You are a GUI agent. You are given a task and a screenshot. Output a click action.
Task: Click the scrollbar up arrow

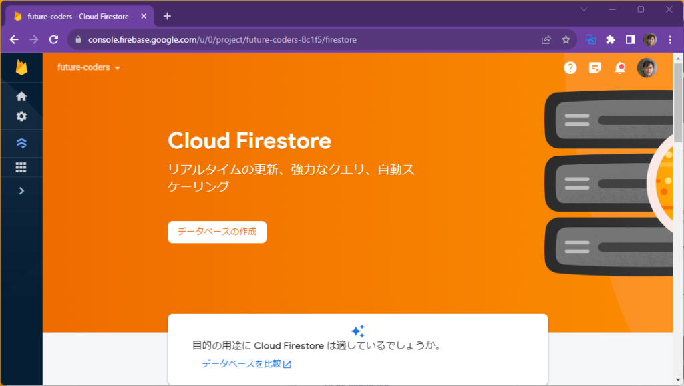pyautogui.click(x=677, y=59)
